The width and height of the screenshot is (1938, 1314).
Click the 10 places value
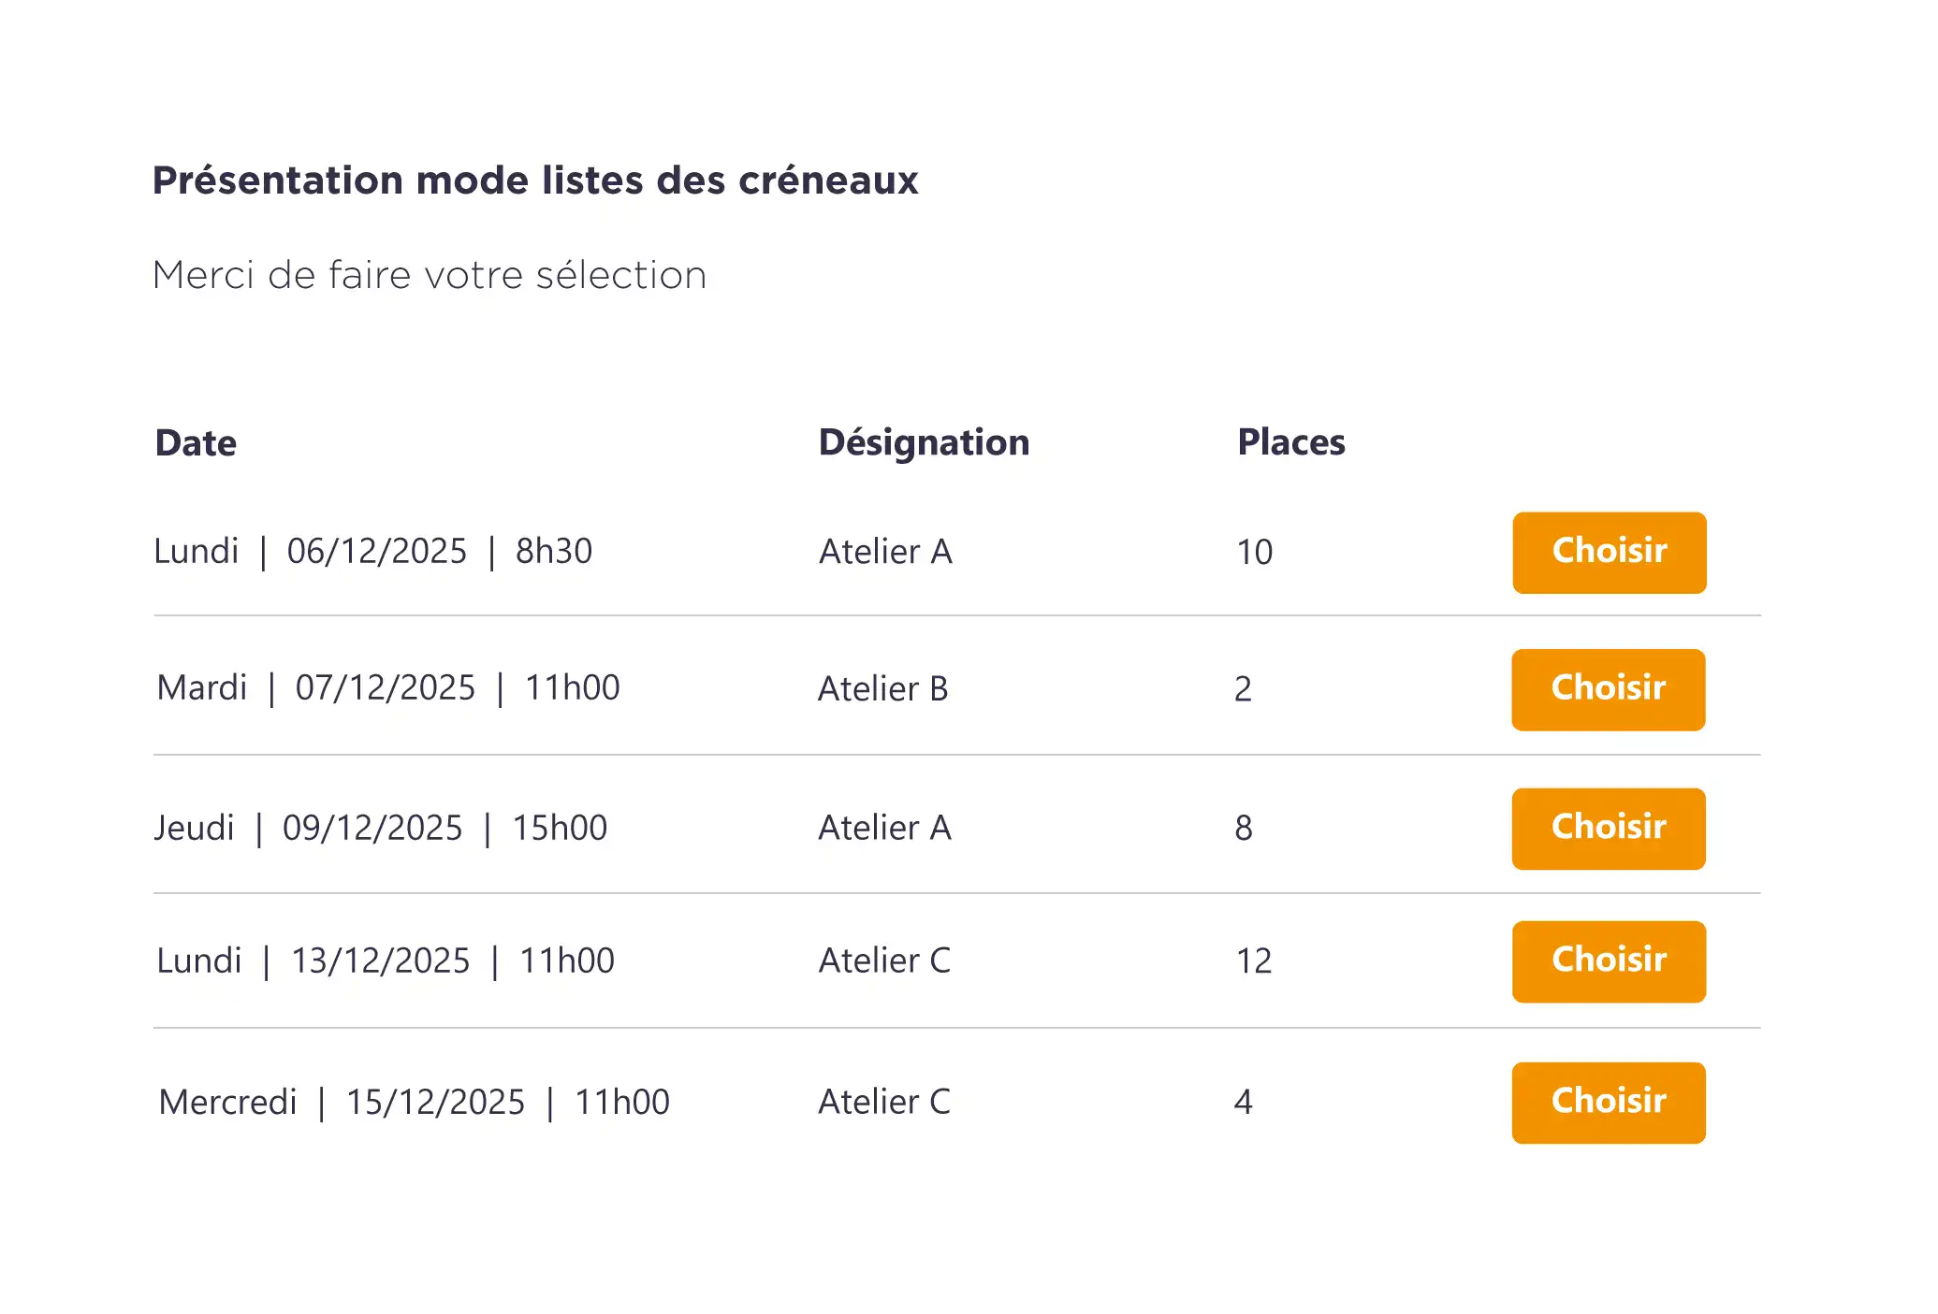click(x=1254, y=553)
